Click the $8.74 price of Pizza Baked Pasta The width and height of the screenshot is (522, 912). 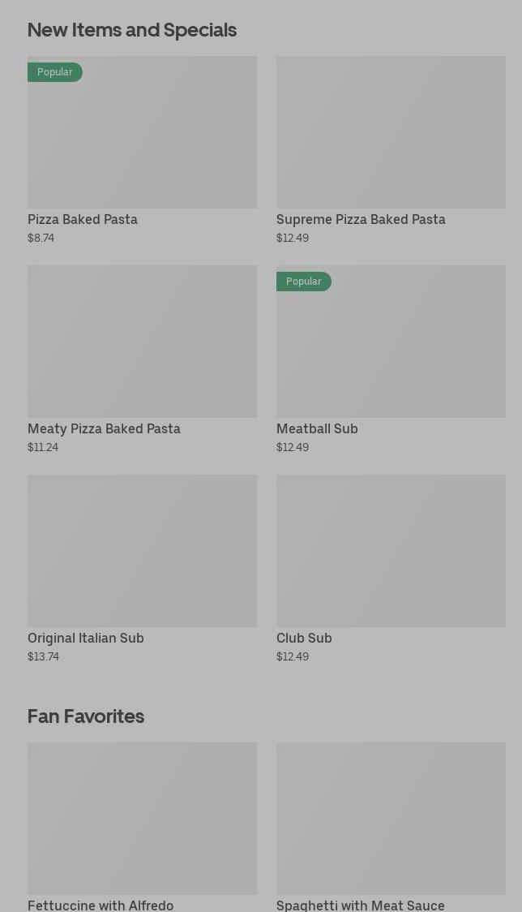(x=41, y=239)
